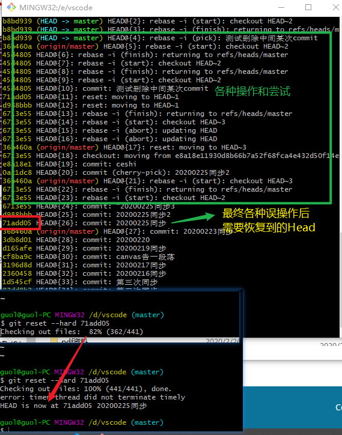Select hash 1d545cf on HEAD@{33} line
Image resolution: width=342 pixels, height=435 pixels.
[17, 282]
